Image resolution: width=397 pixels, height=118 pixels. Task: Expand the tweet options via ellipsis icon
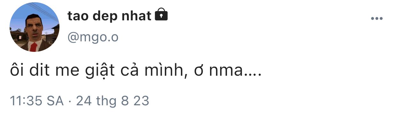(x=377, y=19)
